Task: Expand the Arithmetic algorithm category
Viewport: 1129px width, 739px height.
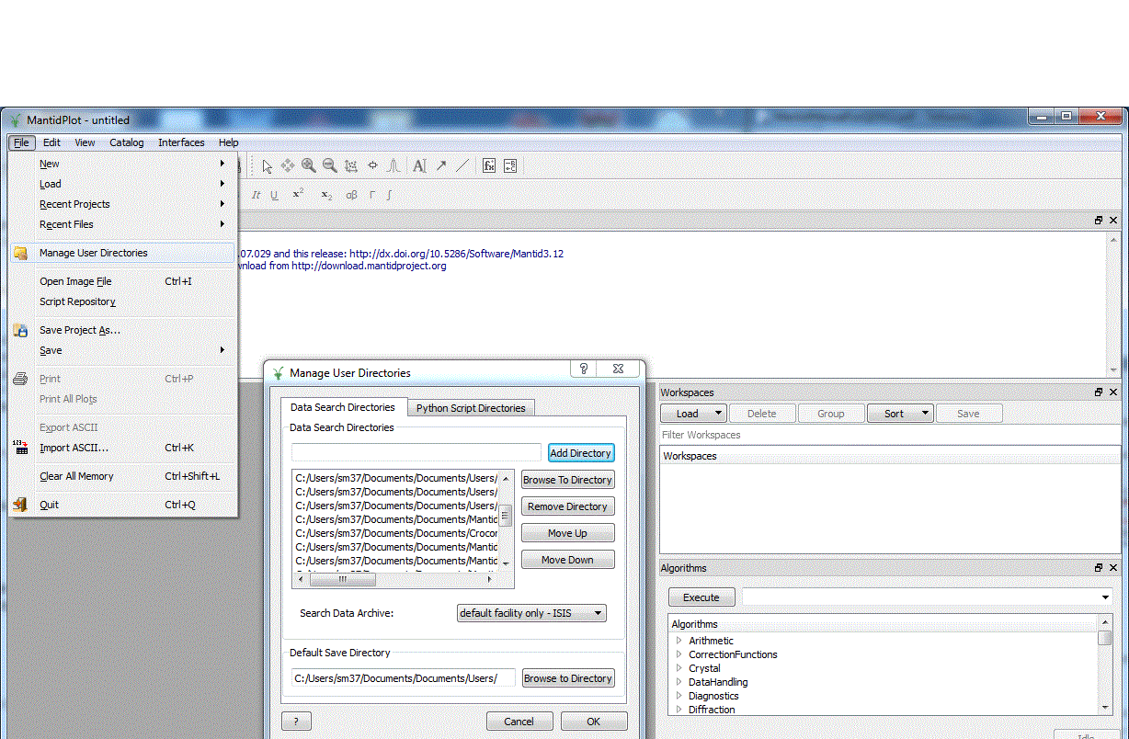Action: (679, 641)
